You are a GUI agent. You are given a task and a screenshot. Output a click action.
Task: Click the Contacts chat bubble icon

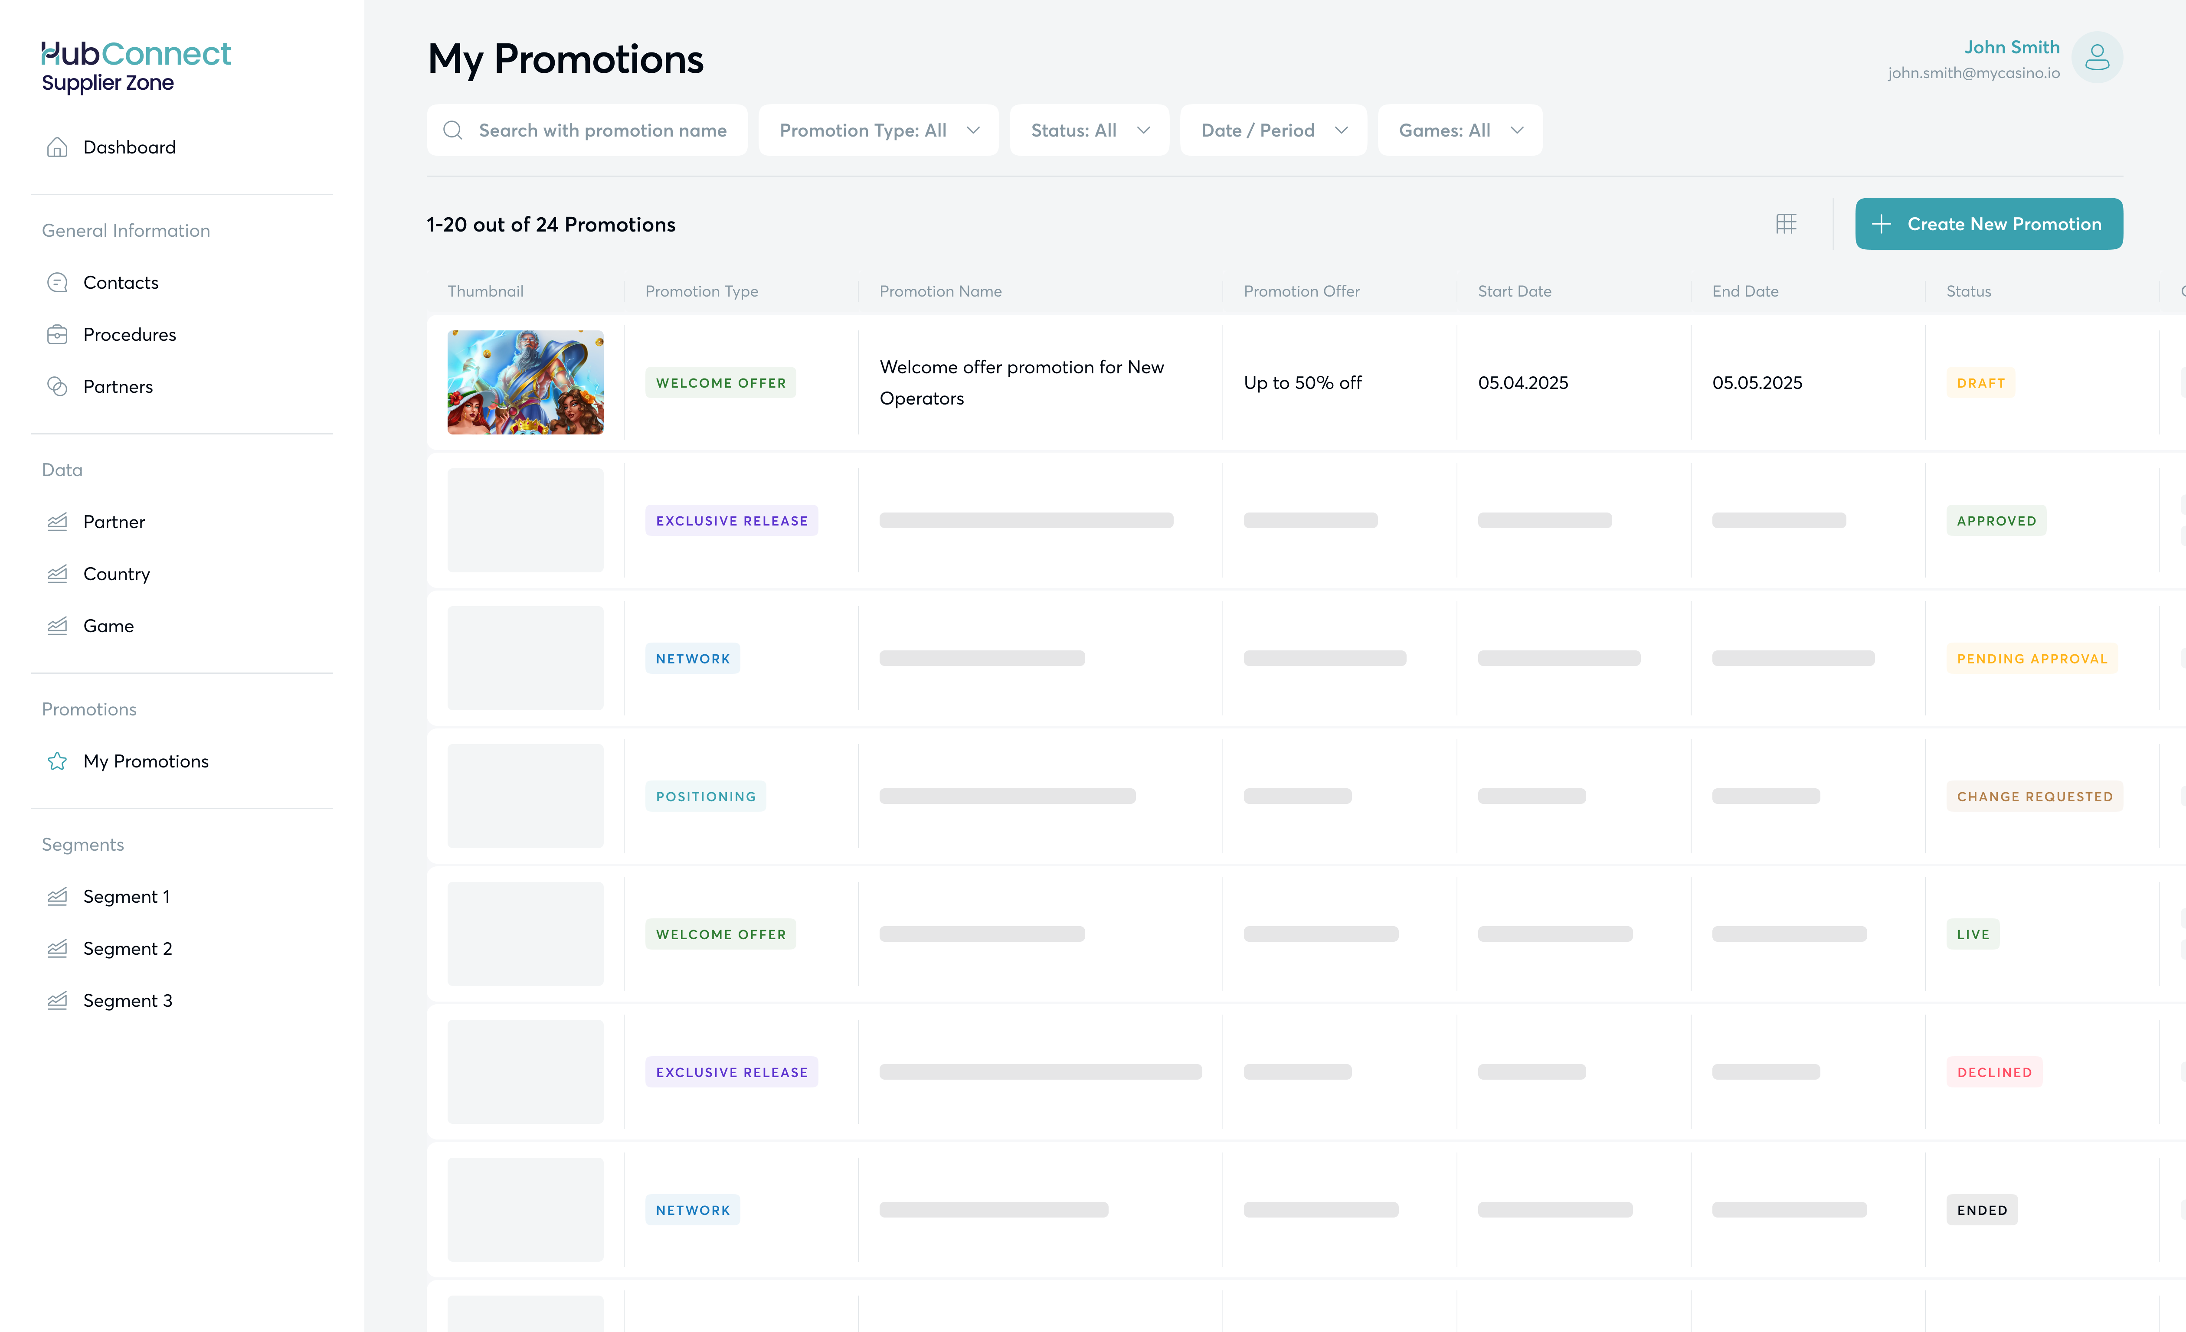click(57, 283)
